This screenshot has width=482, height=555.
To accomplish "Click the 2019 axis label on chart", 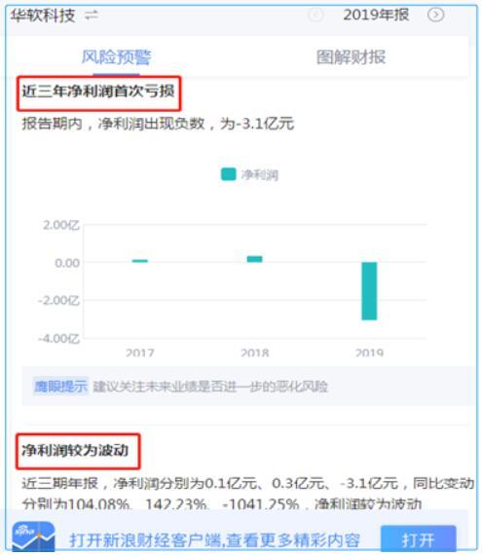I will 369,352.
